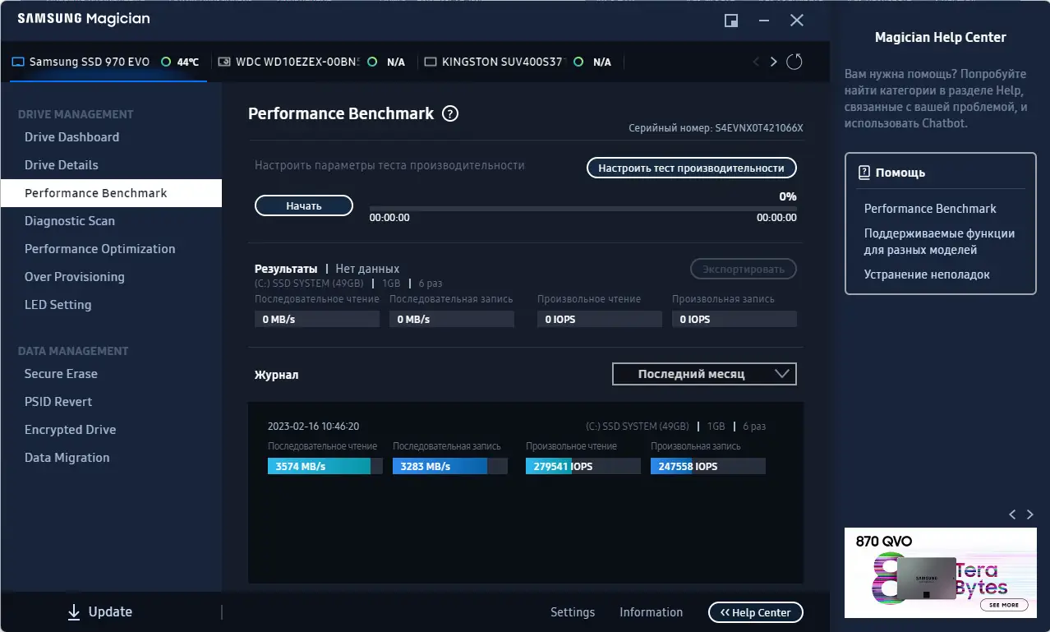Viewport: 1050px width, 632px height.
Task: Click the WDC hard drive icon
Action: click(x=223, y=62)
